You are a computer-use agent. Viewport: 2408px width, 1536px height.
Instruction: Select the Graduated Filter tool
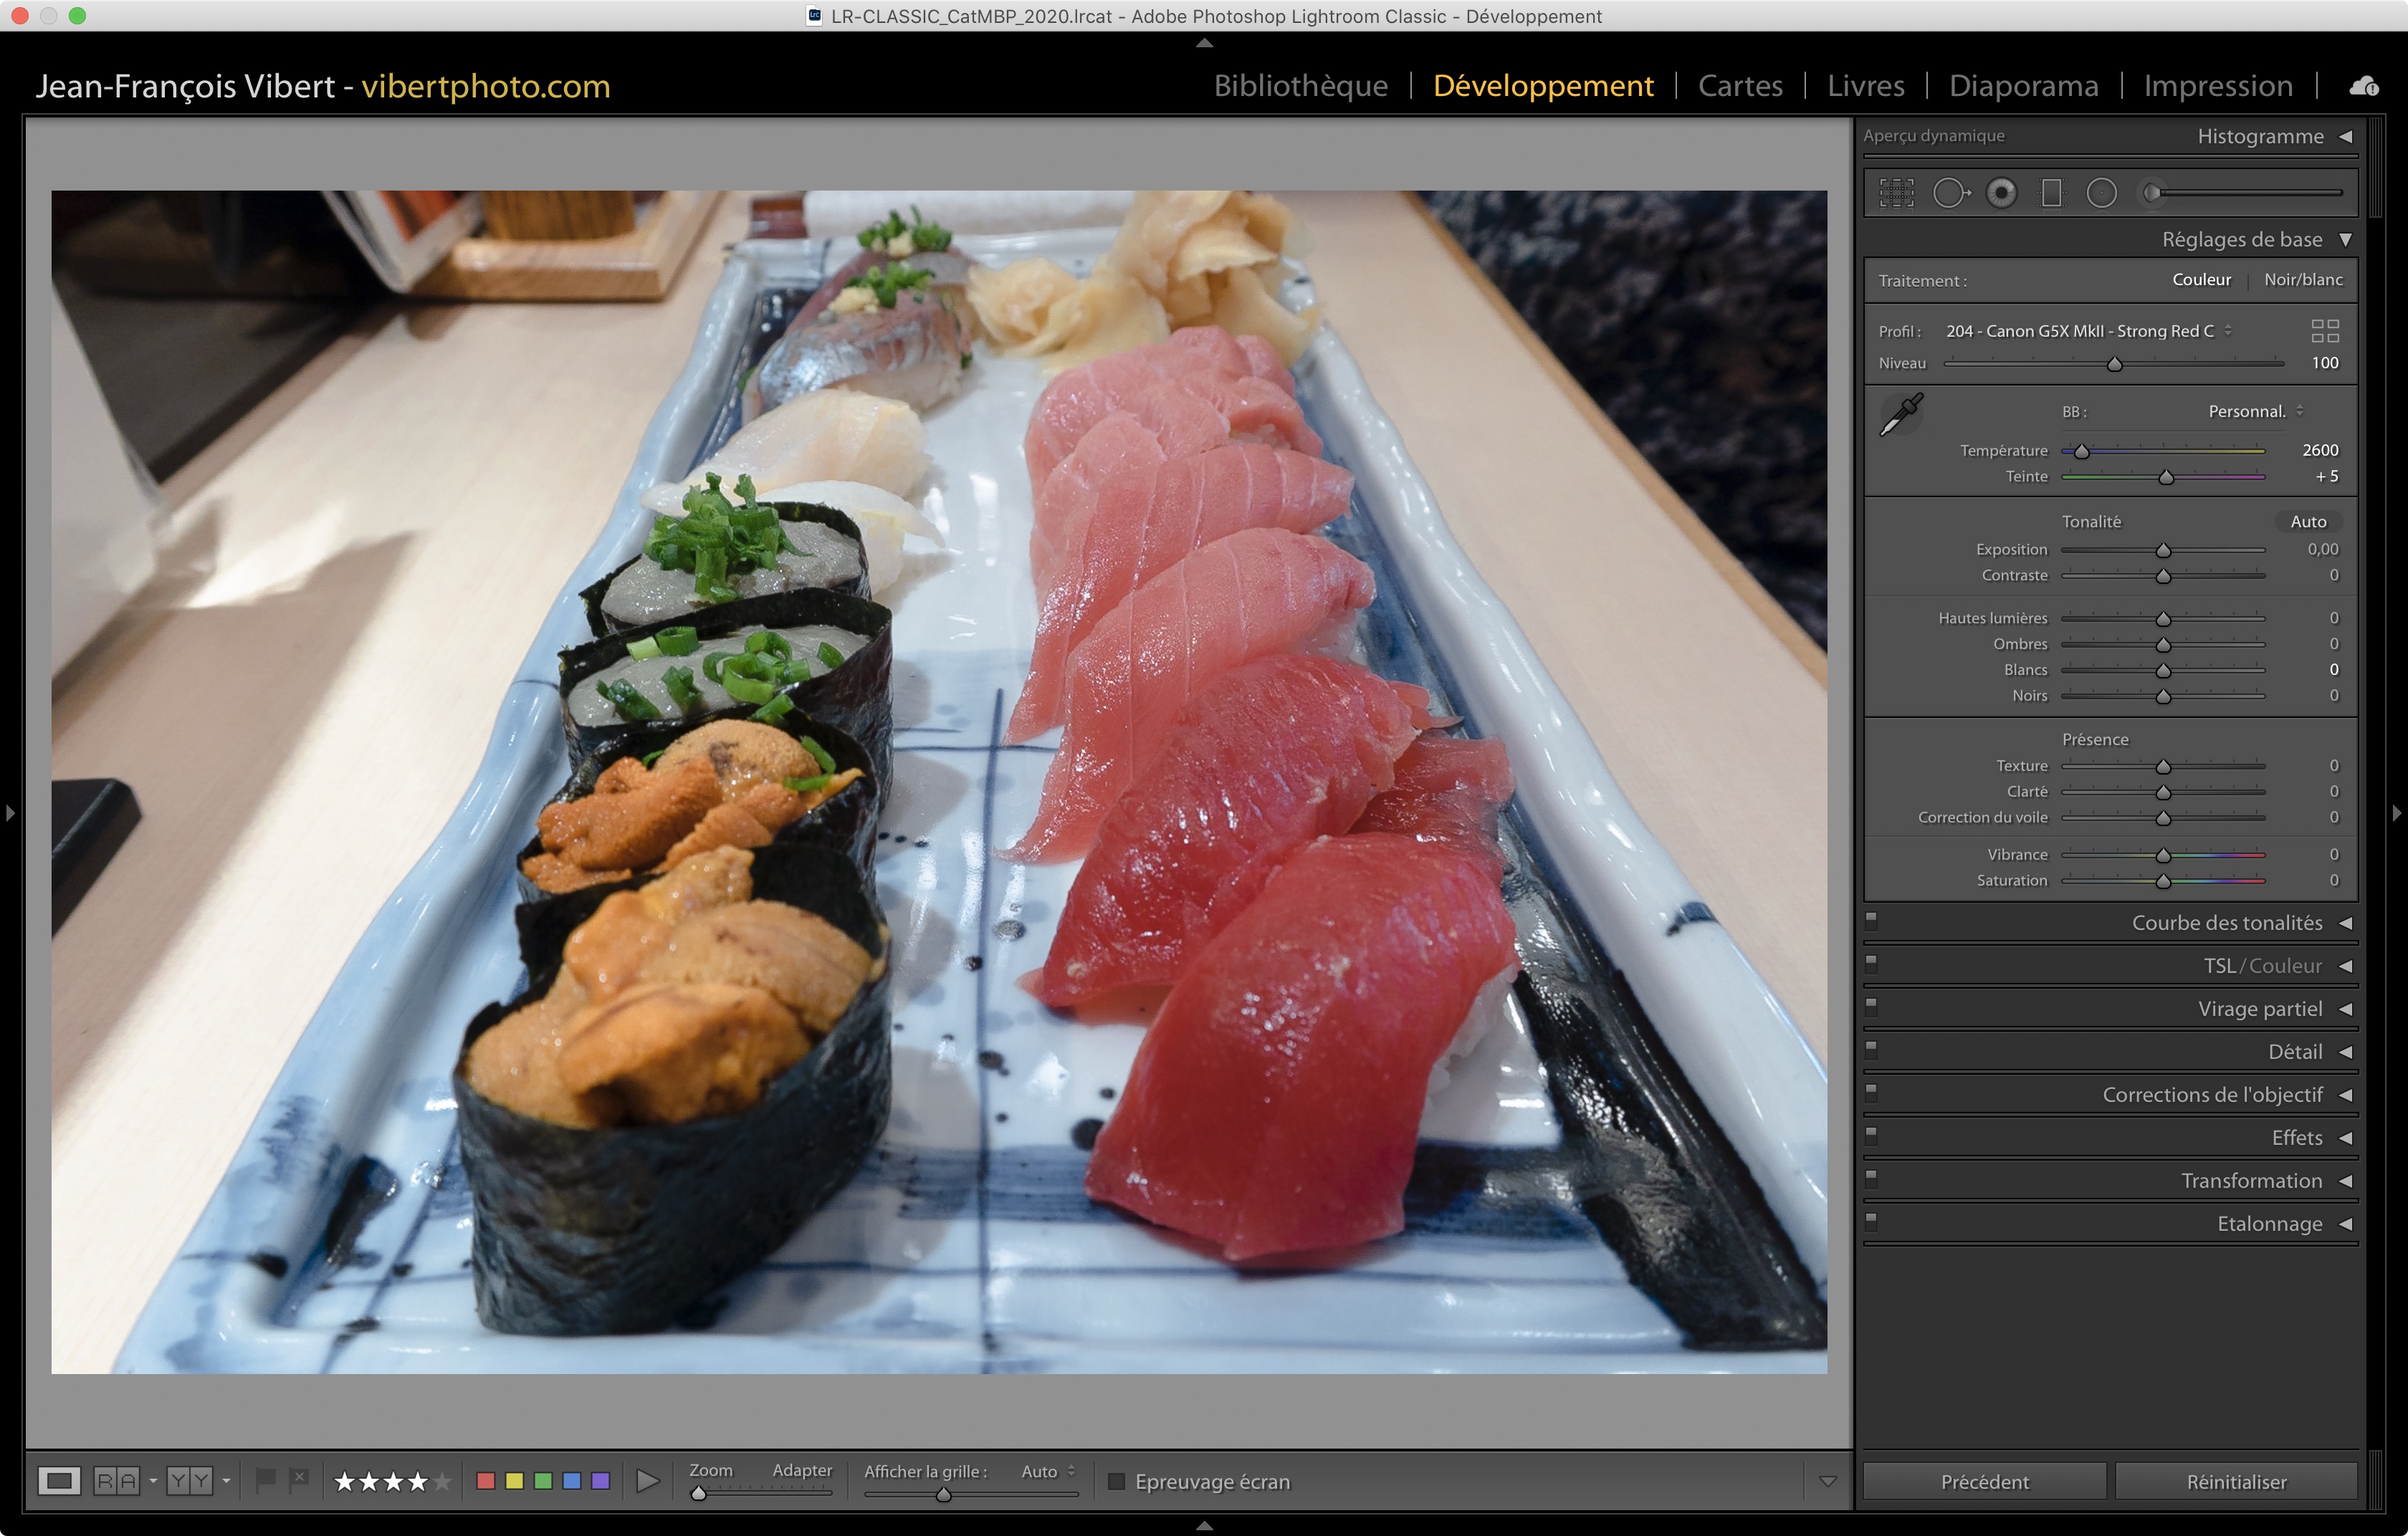pyautogui.click(x=2051, y=193)
